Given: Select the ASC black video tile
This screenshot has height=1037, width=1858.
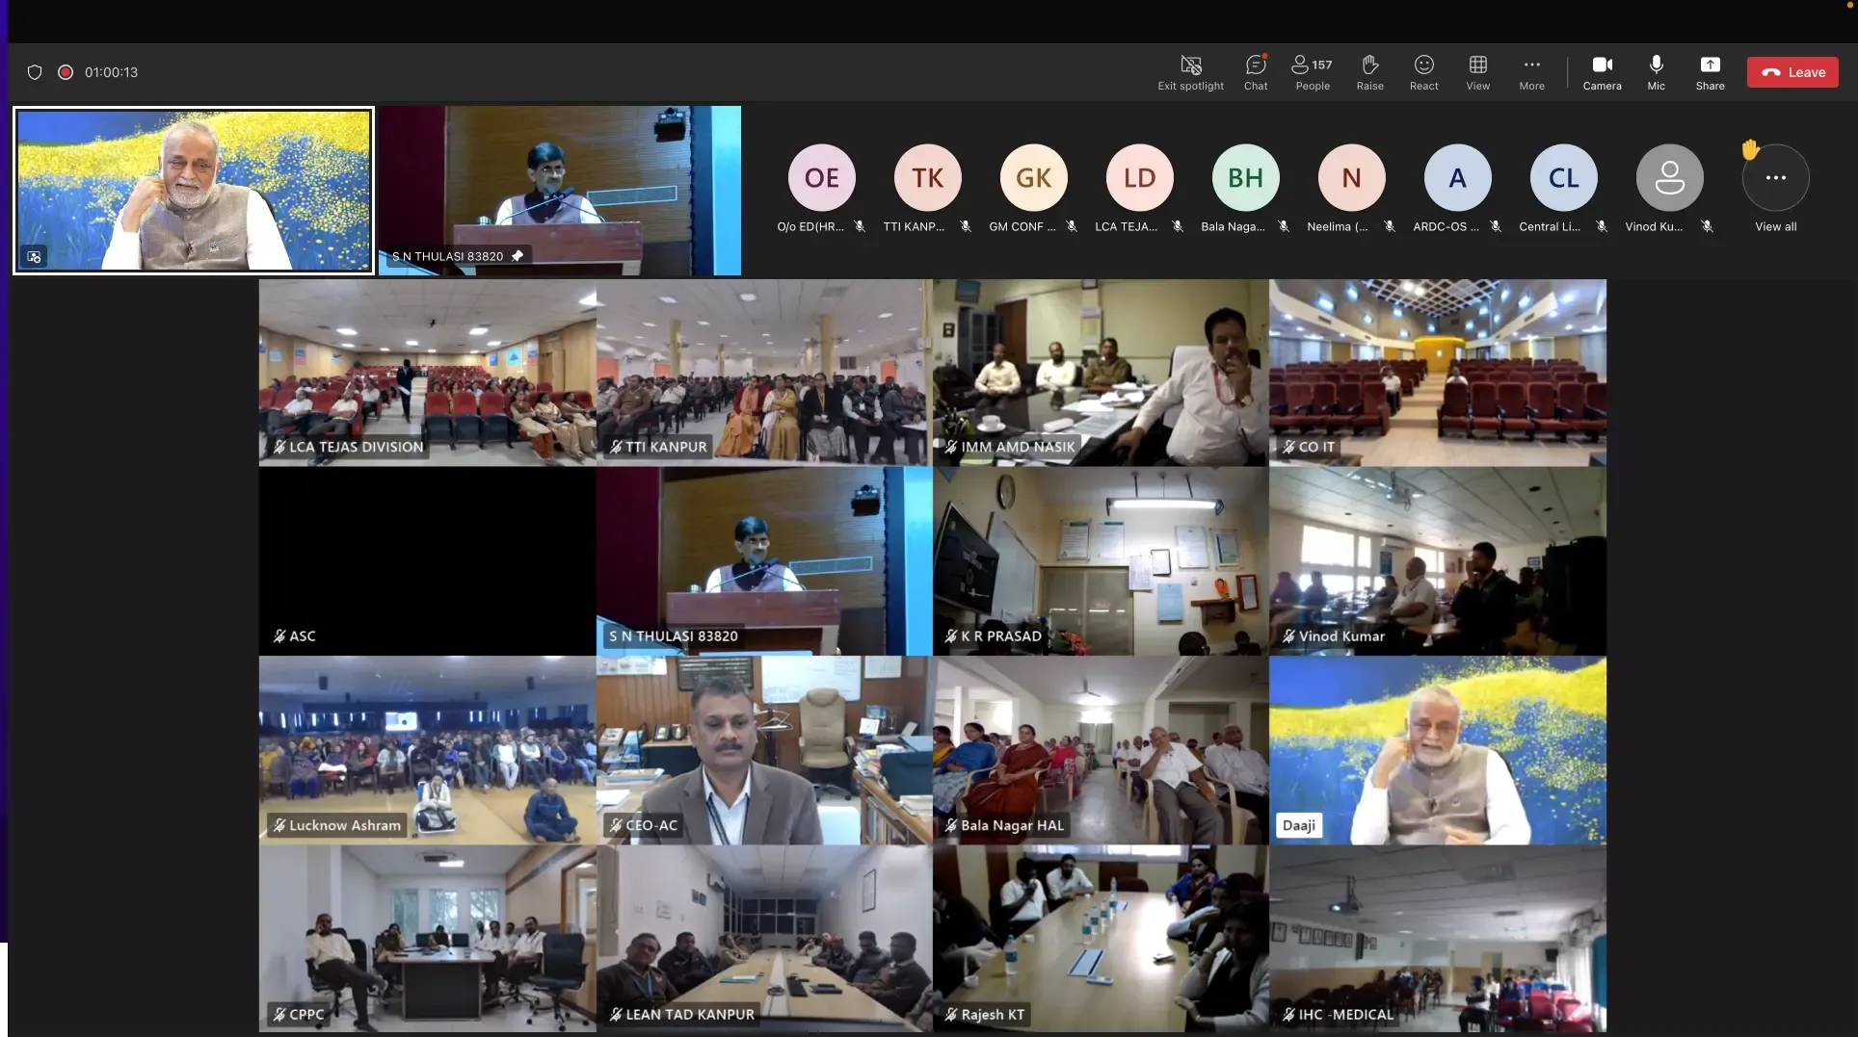Looking at the screenshot, I should [x=427, y=561].
